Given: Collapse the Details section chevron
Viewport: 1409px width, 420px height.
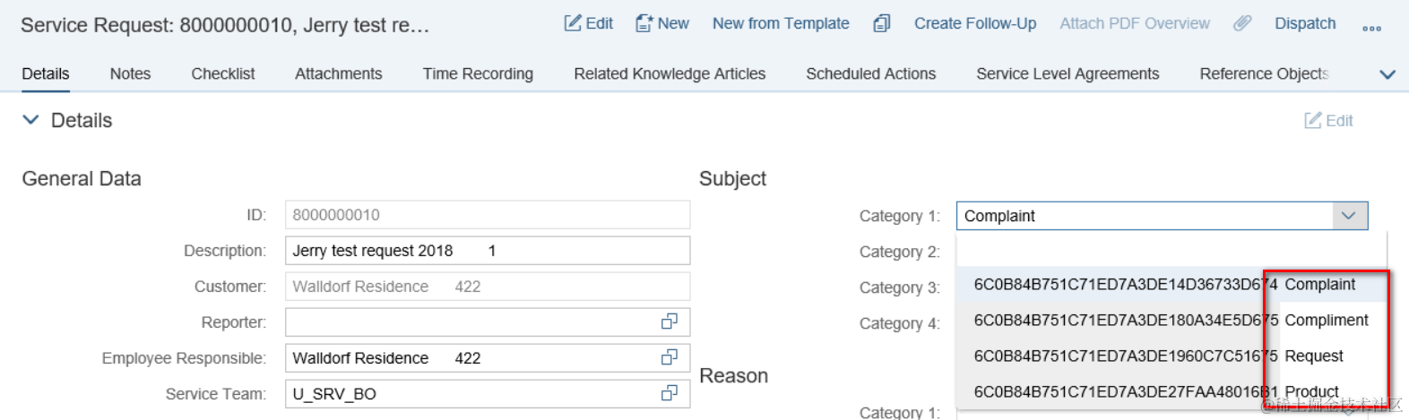Looking at the screenshot, I should point(30,120).
